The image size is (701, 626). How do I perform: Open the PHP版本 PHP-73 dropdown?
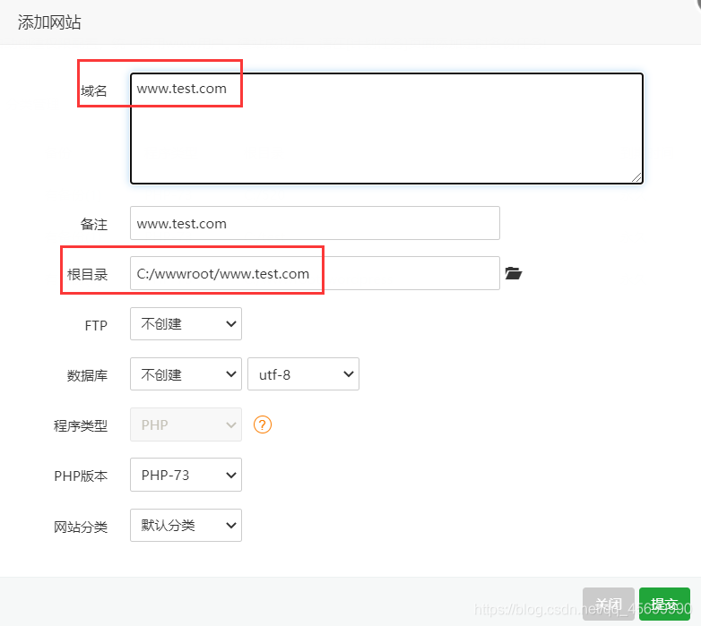point(186,475)
